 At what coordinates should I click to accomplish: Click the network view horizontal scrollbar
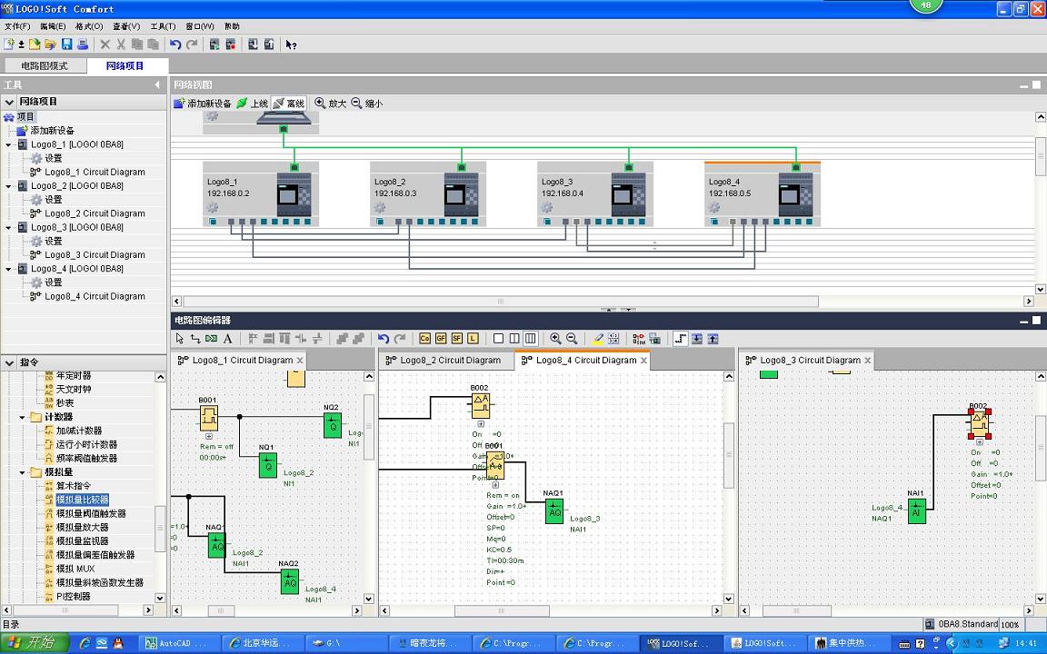[501, 302]
